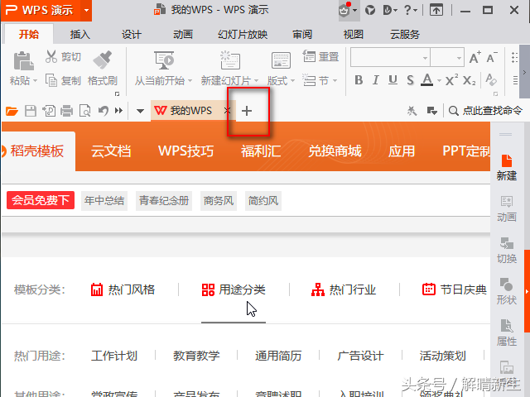
Task: Toggle Underline formatting
Action: click(393, 80)
